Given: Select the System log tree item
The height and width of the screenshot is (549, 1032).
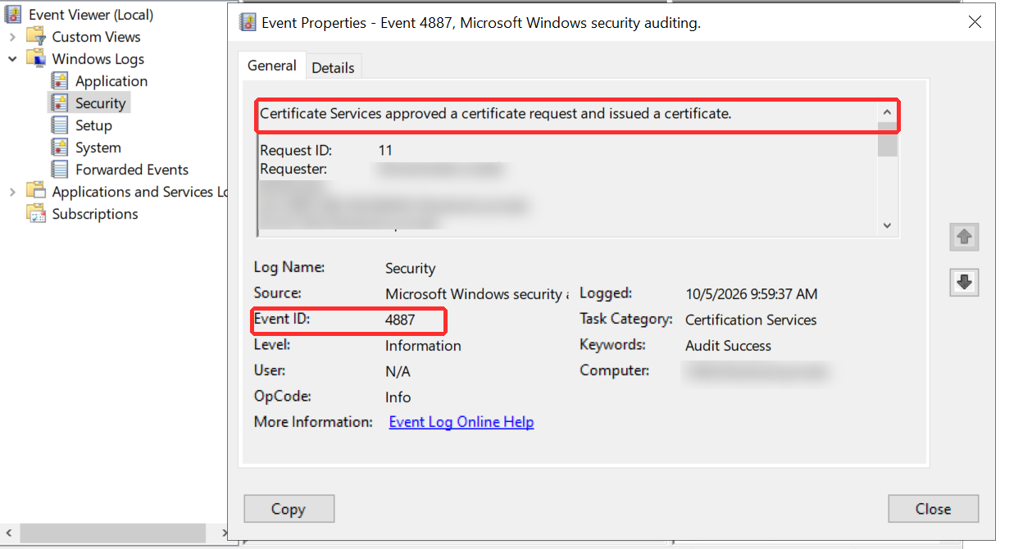Looking at the screenshot, I should pos(98,147).
